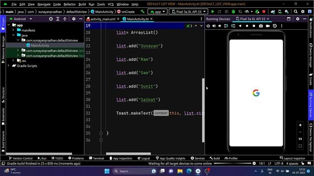The image size is (314, 176).
Task: Rotate emulator left icon
Action: click(226, 26)
